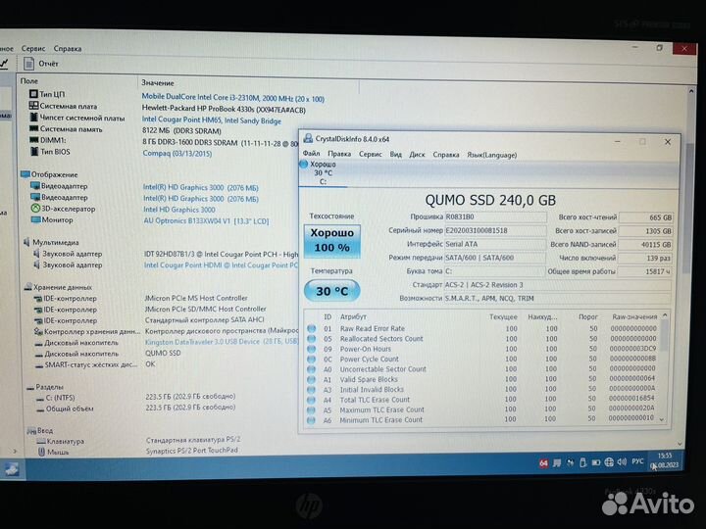
Task: Click the 30 °C temperature button
Action: 332,291
